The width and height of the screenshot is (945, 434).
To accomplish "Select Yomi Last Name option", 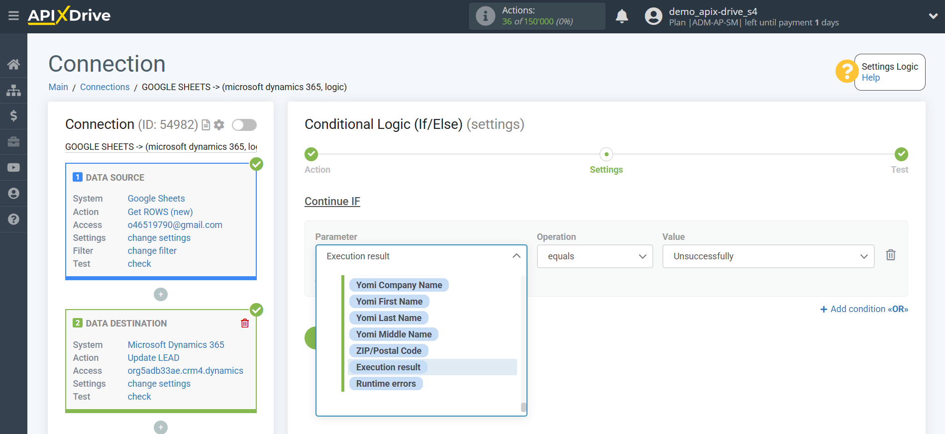I will click(x=389, y=318).
